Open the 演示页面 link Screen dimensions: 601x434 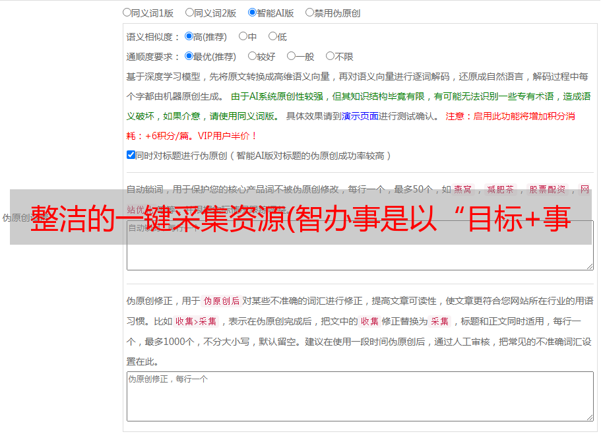point(360,116)
